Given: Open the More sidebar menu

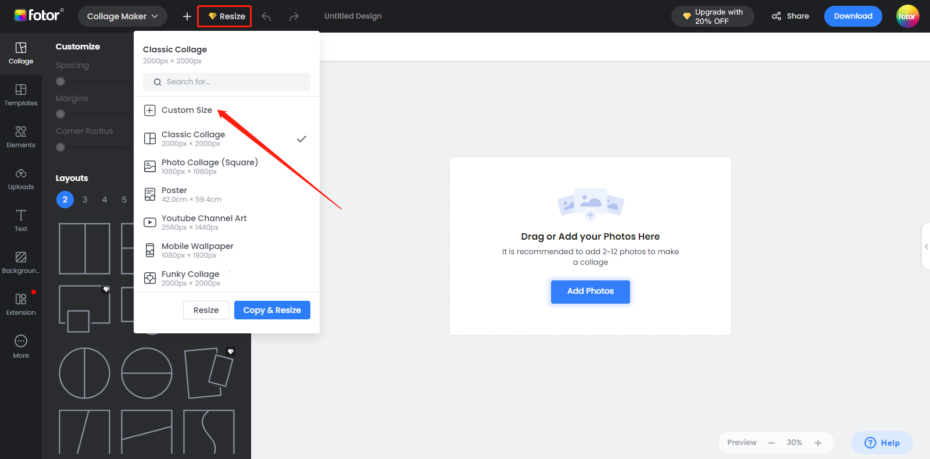Looking at the screenshot, I should [x=21, y=347].
